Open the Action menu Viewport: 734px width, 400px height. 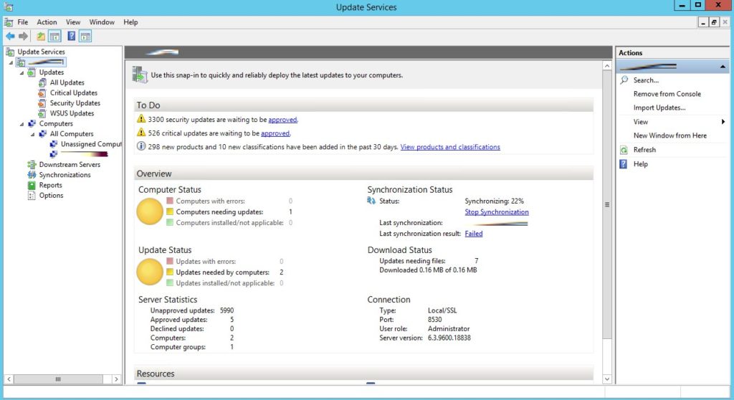point(47,22)
